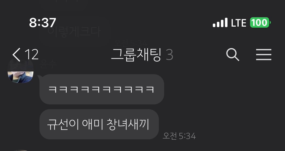Viewport: 285px width, 151px height.
Task: Open chat search via magnifier icon
Action: coord(233,54)
